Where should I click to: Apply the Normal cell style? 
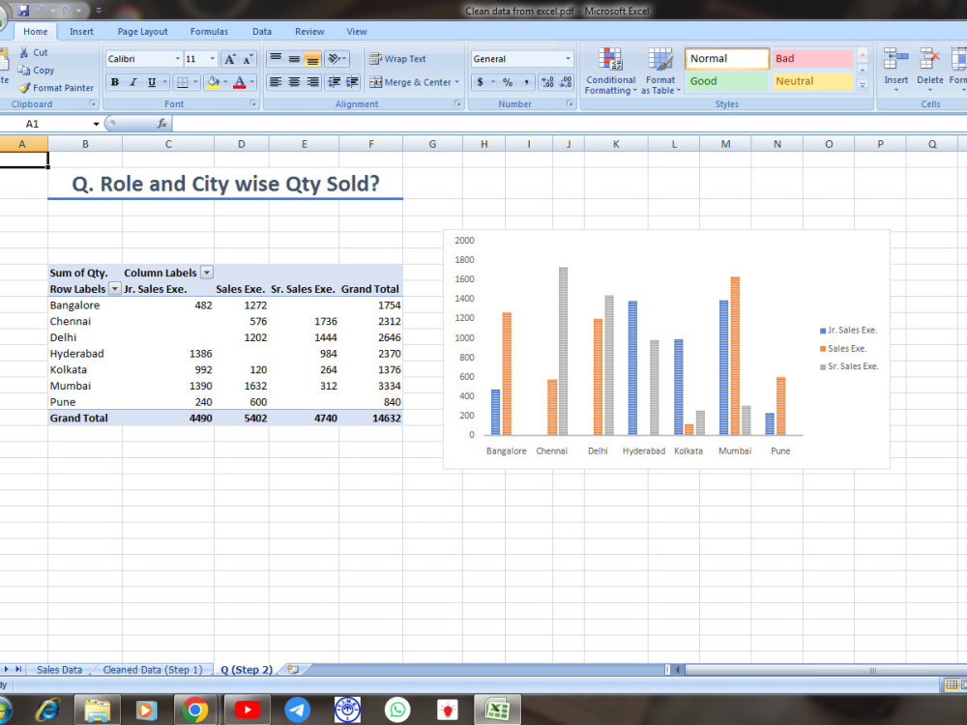(x=727, y=59)
